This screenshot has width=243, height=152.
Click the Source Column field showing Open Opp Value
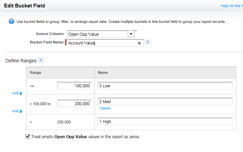click(x=97, y=34)
